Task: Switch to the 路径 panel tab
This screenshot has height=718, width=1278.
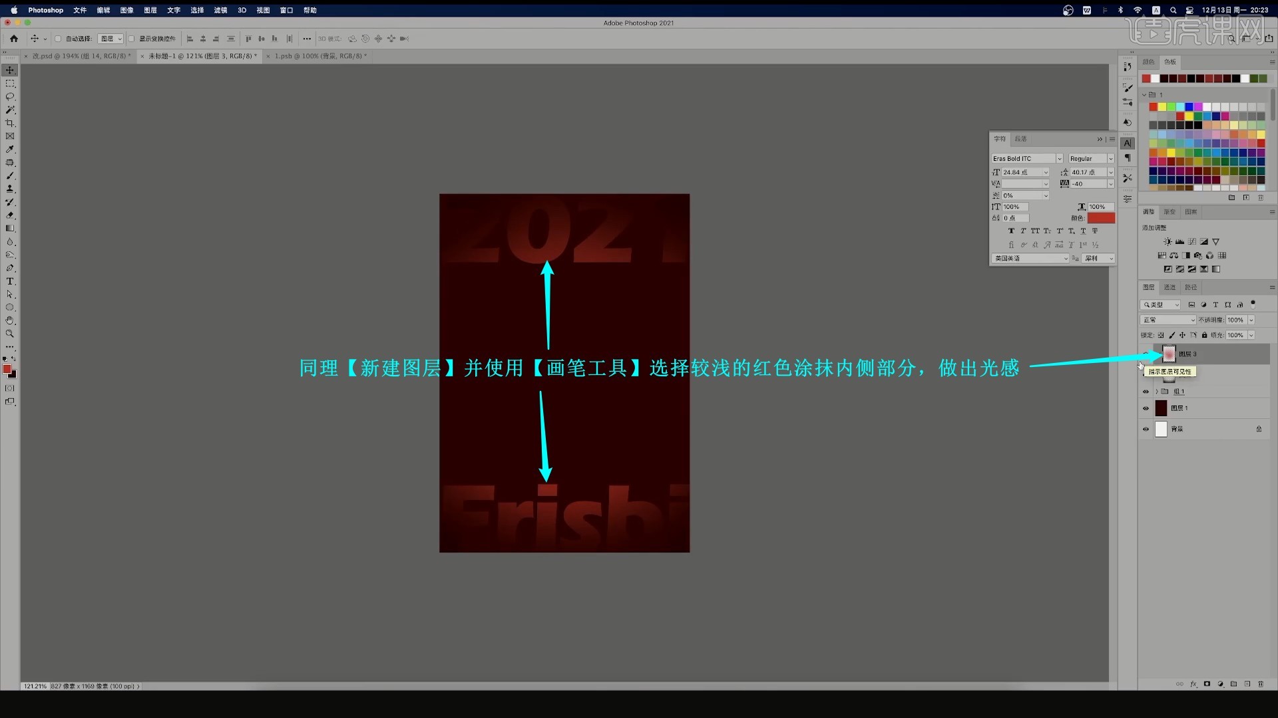Action: (1191, 287)
